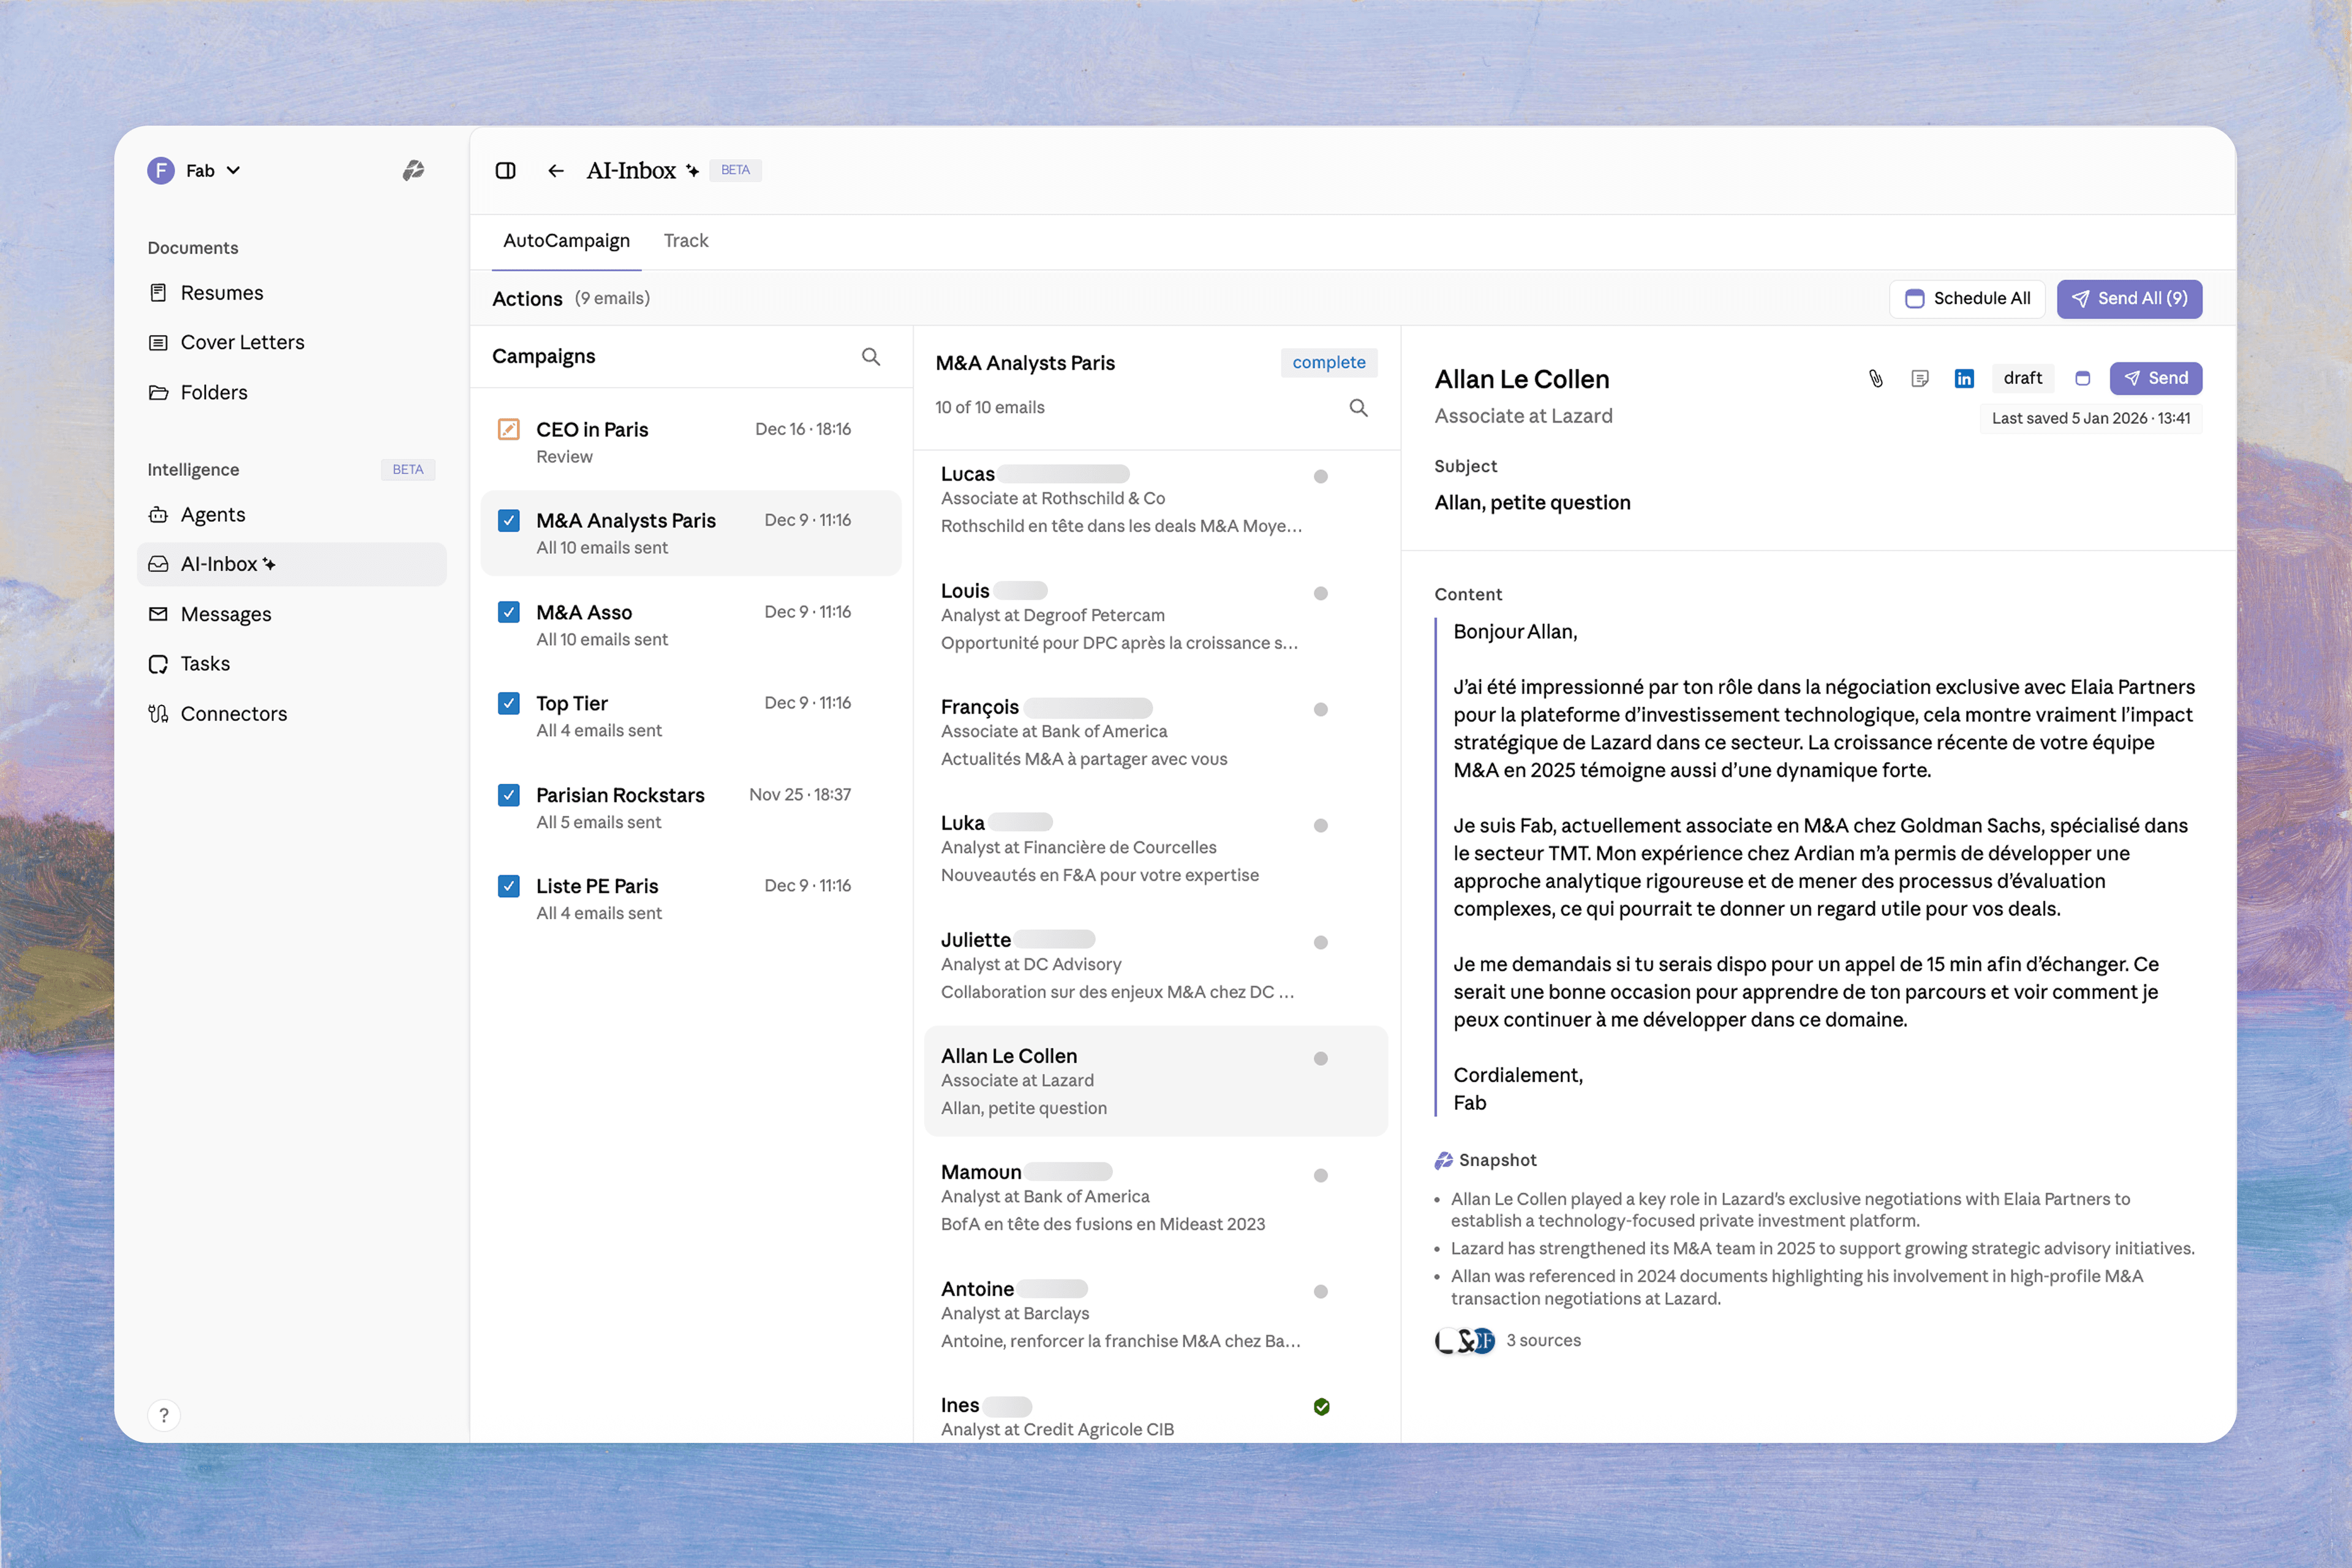
Task: Click the search icon in the Campaigns panel
Action: pos(870,356)
